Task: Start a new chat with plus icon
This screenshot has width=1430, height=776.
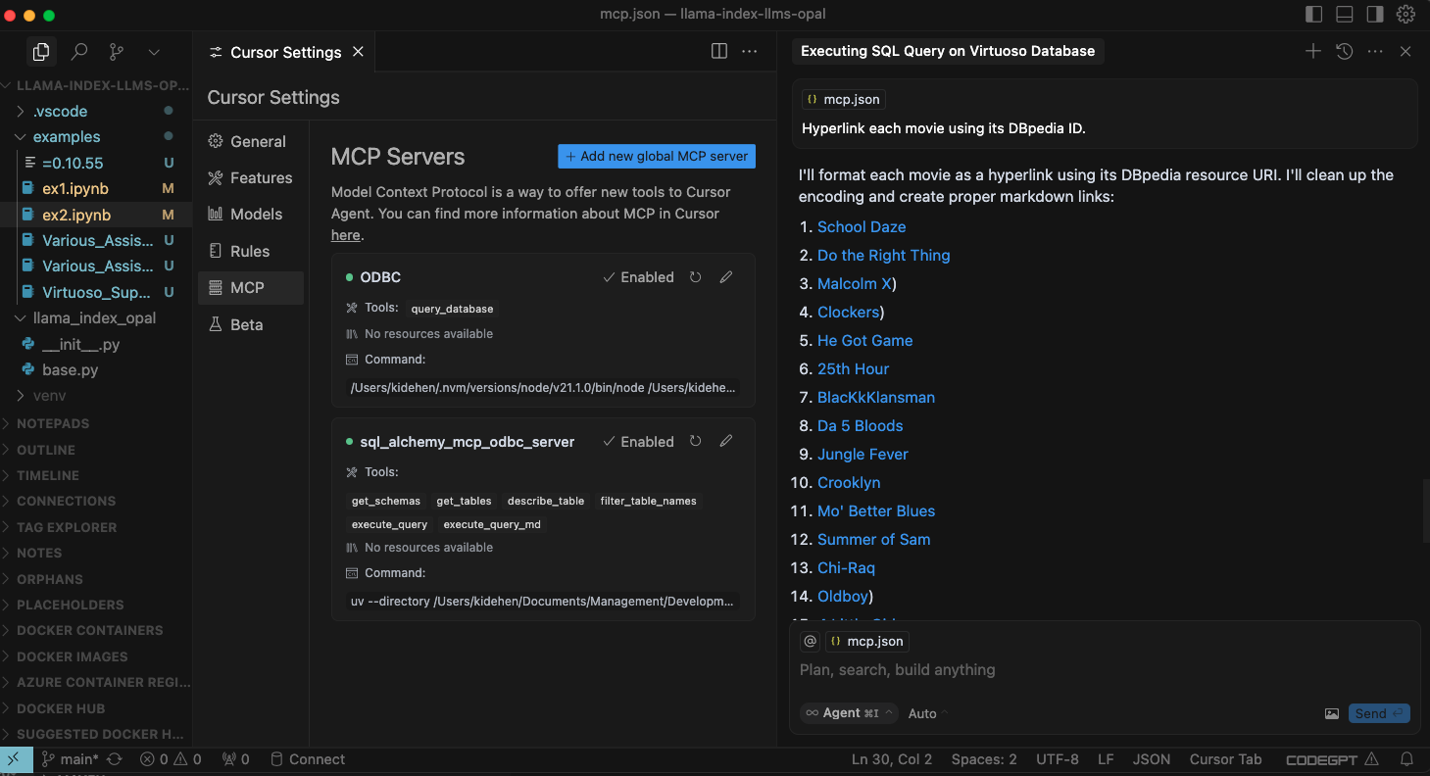Action: (1312, 51)
